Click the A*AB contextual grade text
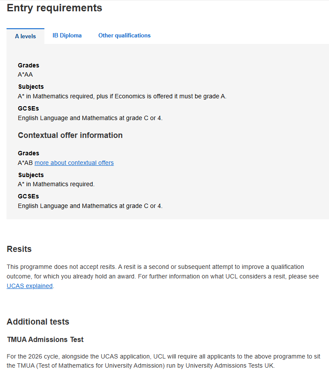Viewport: 329px width, 372px height. click(x=25, y=163)
